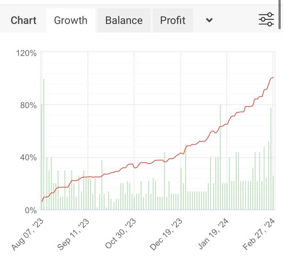
Task: Select the tallest green bar near Aug 07
Action: [x=43, y=144]
